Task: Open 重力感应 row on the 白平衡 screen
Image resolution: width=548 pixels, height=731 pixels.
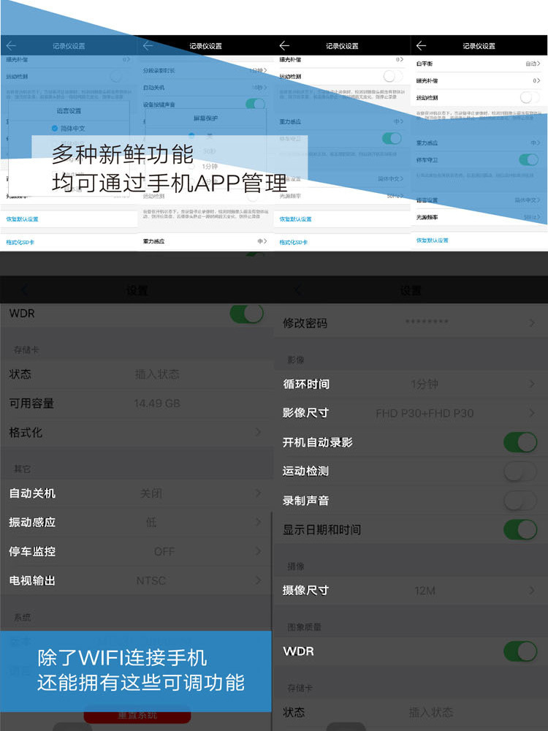Action: (x=479, y=143)
